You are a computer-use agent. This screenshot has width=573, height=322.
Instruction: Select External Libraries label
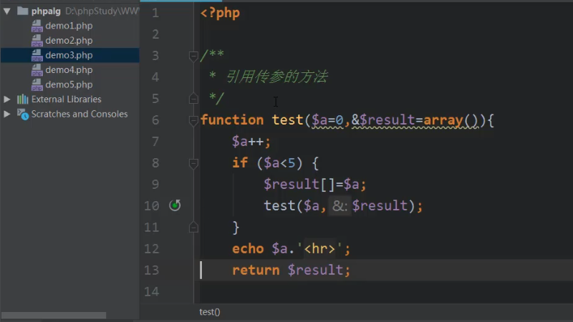[x=66, y=99]
